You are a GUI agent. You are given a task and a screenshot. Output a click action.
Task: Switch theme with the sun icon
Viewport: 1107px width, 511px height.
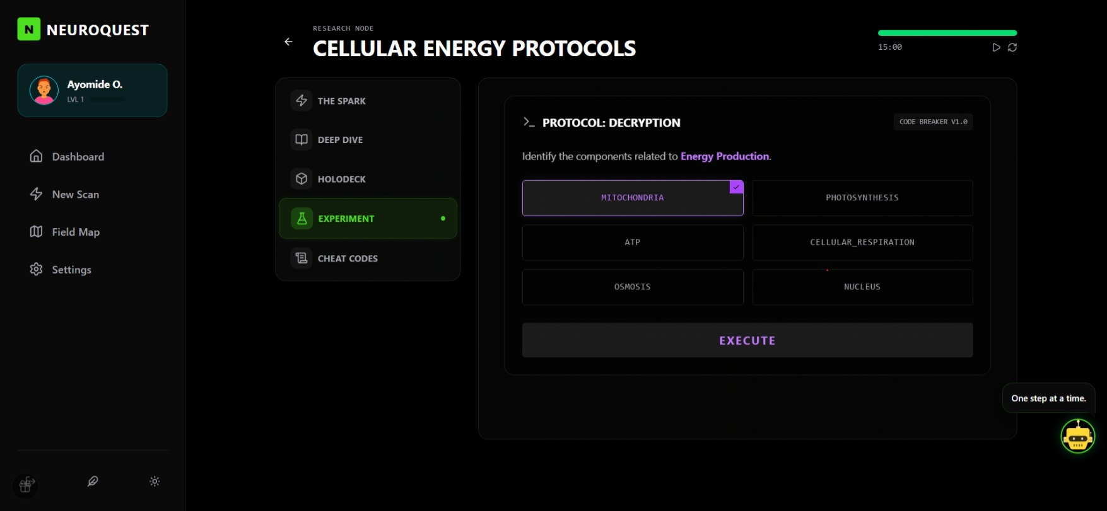tap(155, 481)
